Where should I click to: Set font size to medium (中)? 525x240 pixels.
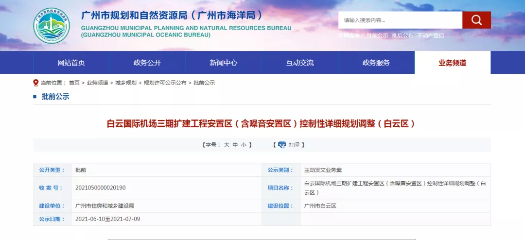[x=235, y=145]
